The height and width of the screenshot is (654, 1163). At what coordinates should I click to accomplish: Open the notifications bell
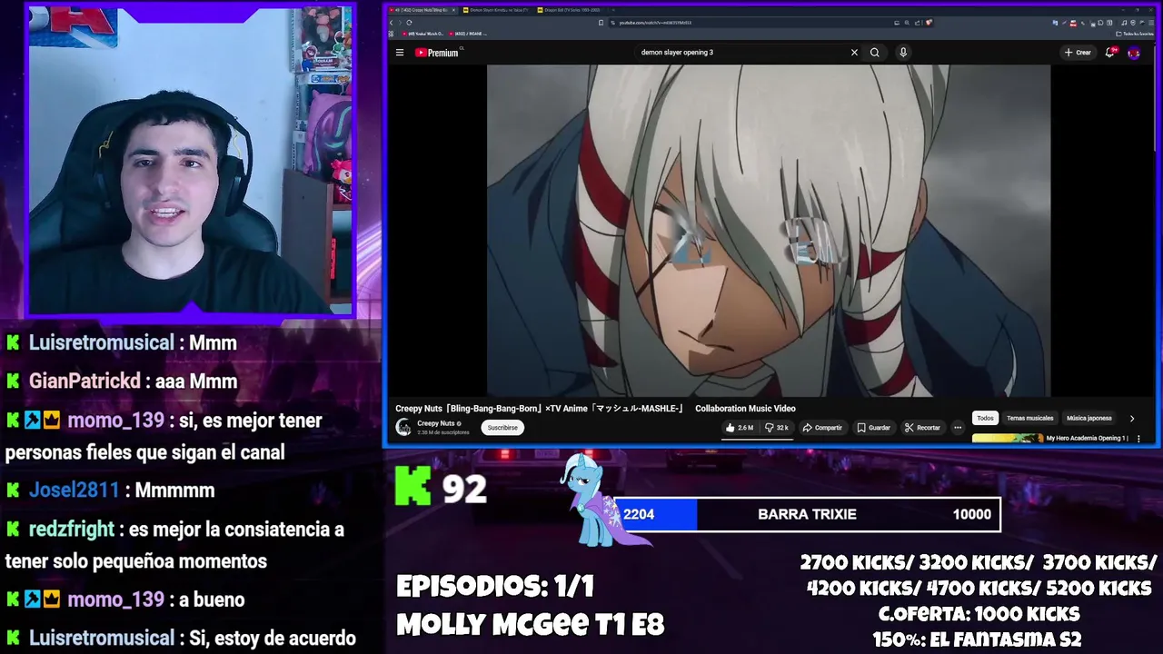[1109, 53]
